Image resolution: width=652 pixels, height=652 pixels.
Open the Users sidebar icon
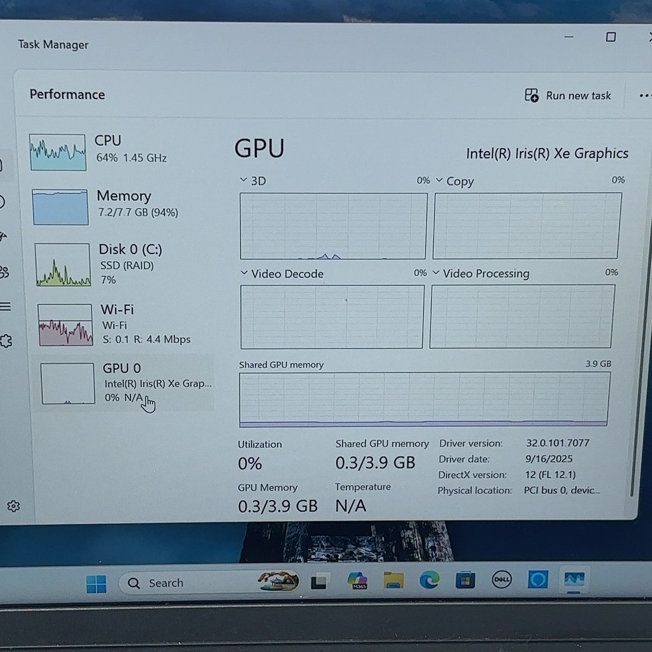click(4, 272)
